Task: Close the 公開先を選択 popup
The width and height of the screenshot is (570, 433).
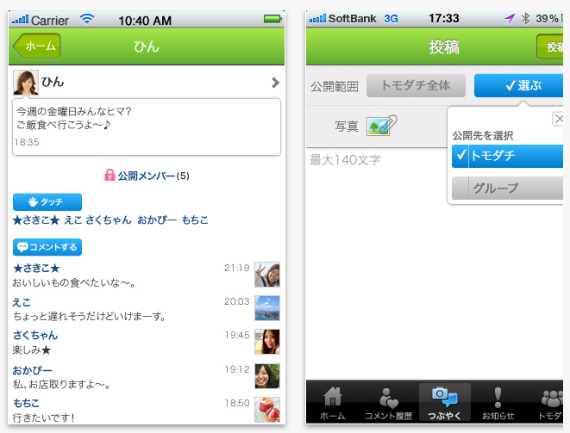Action: coord(558,119)
